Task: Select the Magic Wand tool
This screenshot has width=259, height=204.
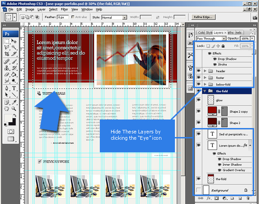Action: (14, 48)
